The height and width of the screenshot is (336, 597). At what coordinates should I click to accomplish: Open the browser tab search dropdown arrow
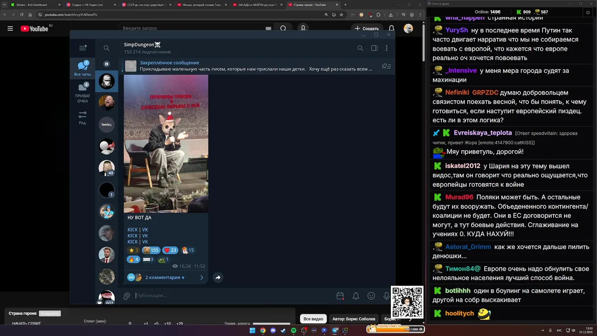tap(4, 5)
